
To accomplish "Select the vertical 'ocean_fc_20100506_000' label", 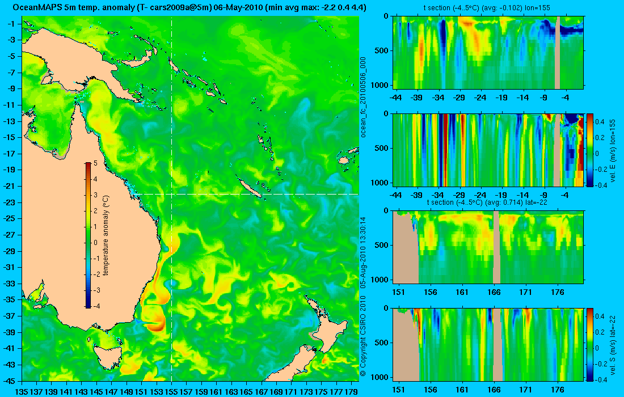I will coord(363,97).
